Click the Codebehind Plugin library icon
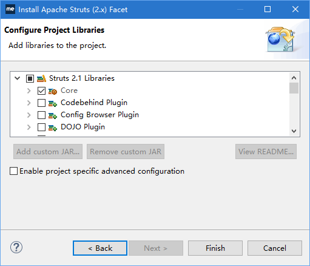 pos(53,103)
